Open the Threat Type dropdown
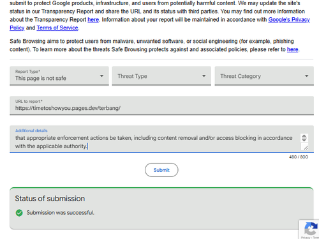319x239 pixels. click(161, 76)
